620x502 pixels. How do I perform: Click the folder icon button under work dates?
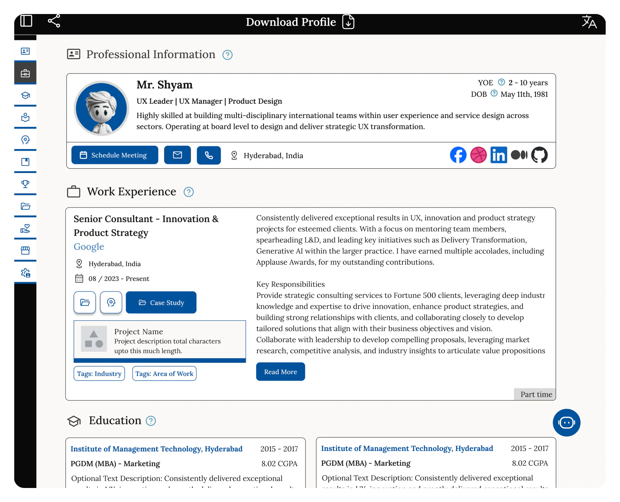pos(85,302)
